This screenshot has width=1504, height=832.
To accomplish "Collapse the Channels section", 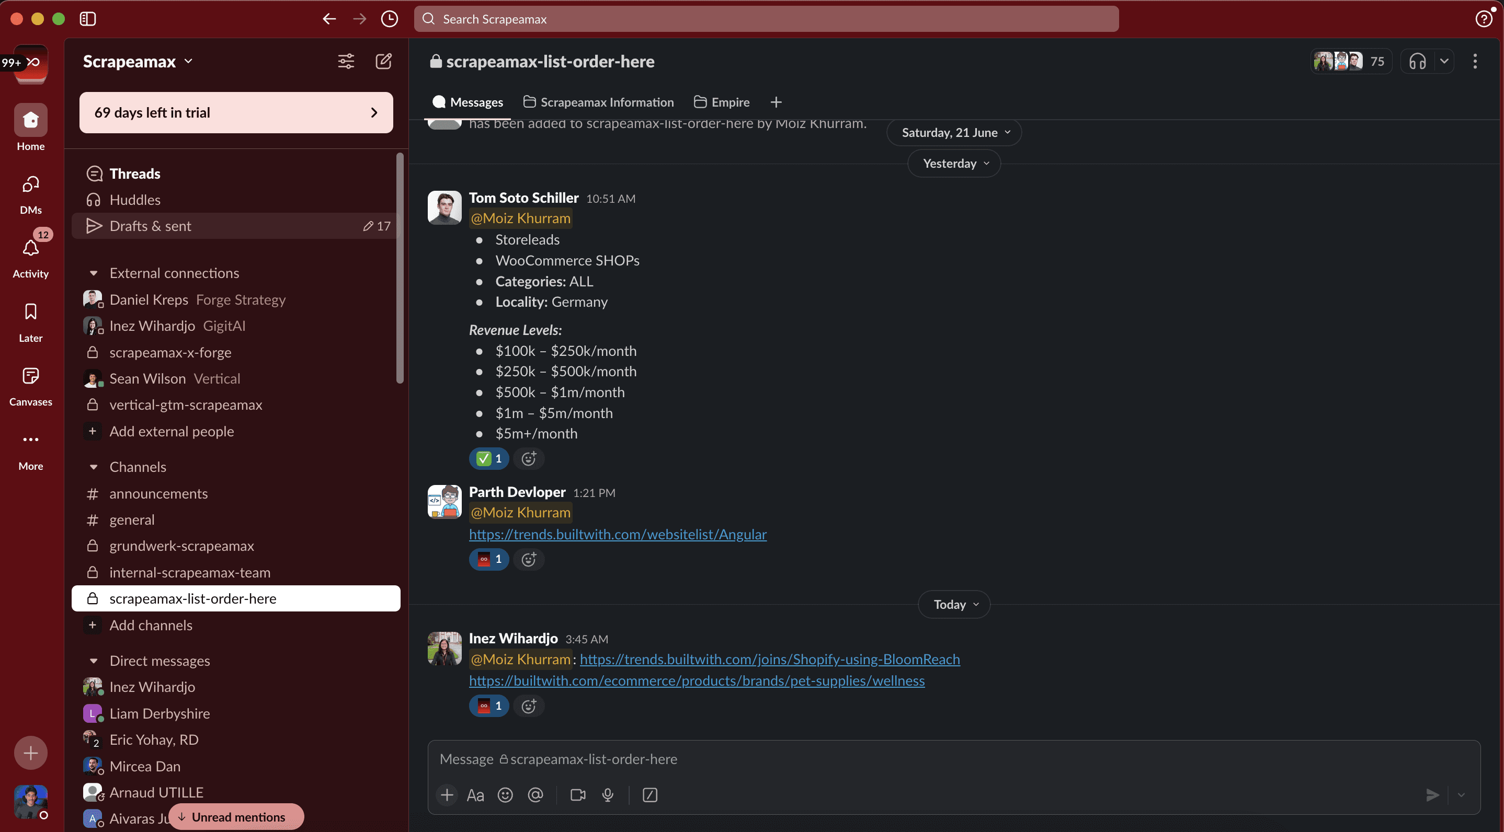I will pos(93,467).
